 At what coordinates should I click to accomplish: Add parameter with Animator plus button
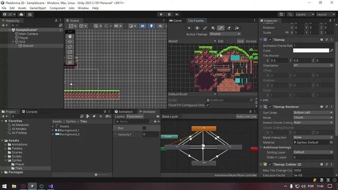(156, 121)
